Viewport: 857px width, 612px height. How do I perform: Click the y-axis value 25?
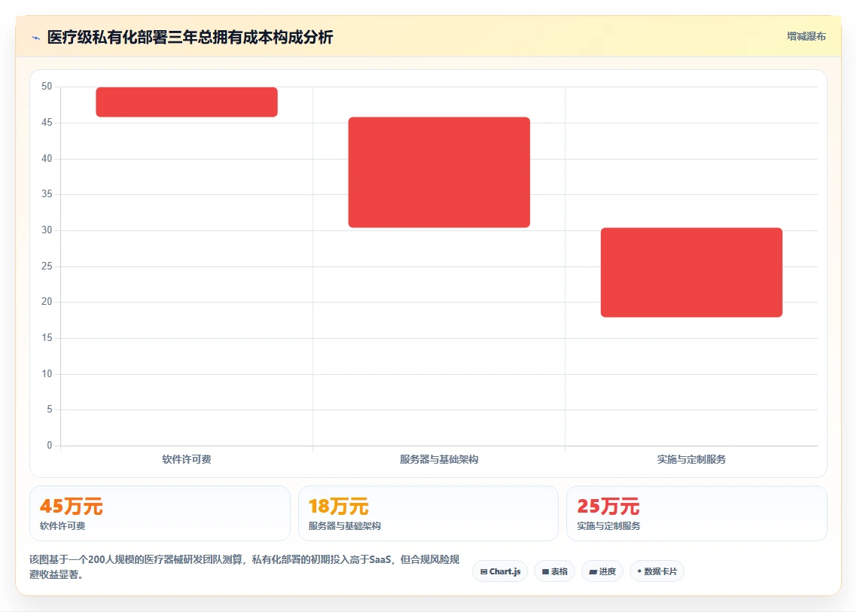coord(47,266)
